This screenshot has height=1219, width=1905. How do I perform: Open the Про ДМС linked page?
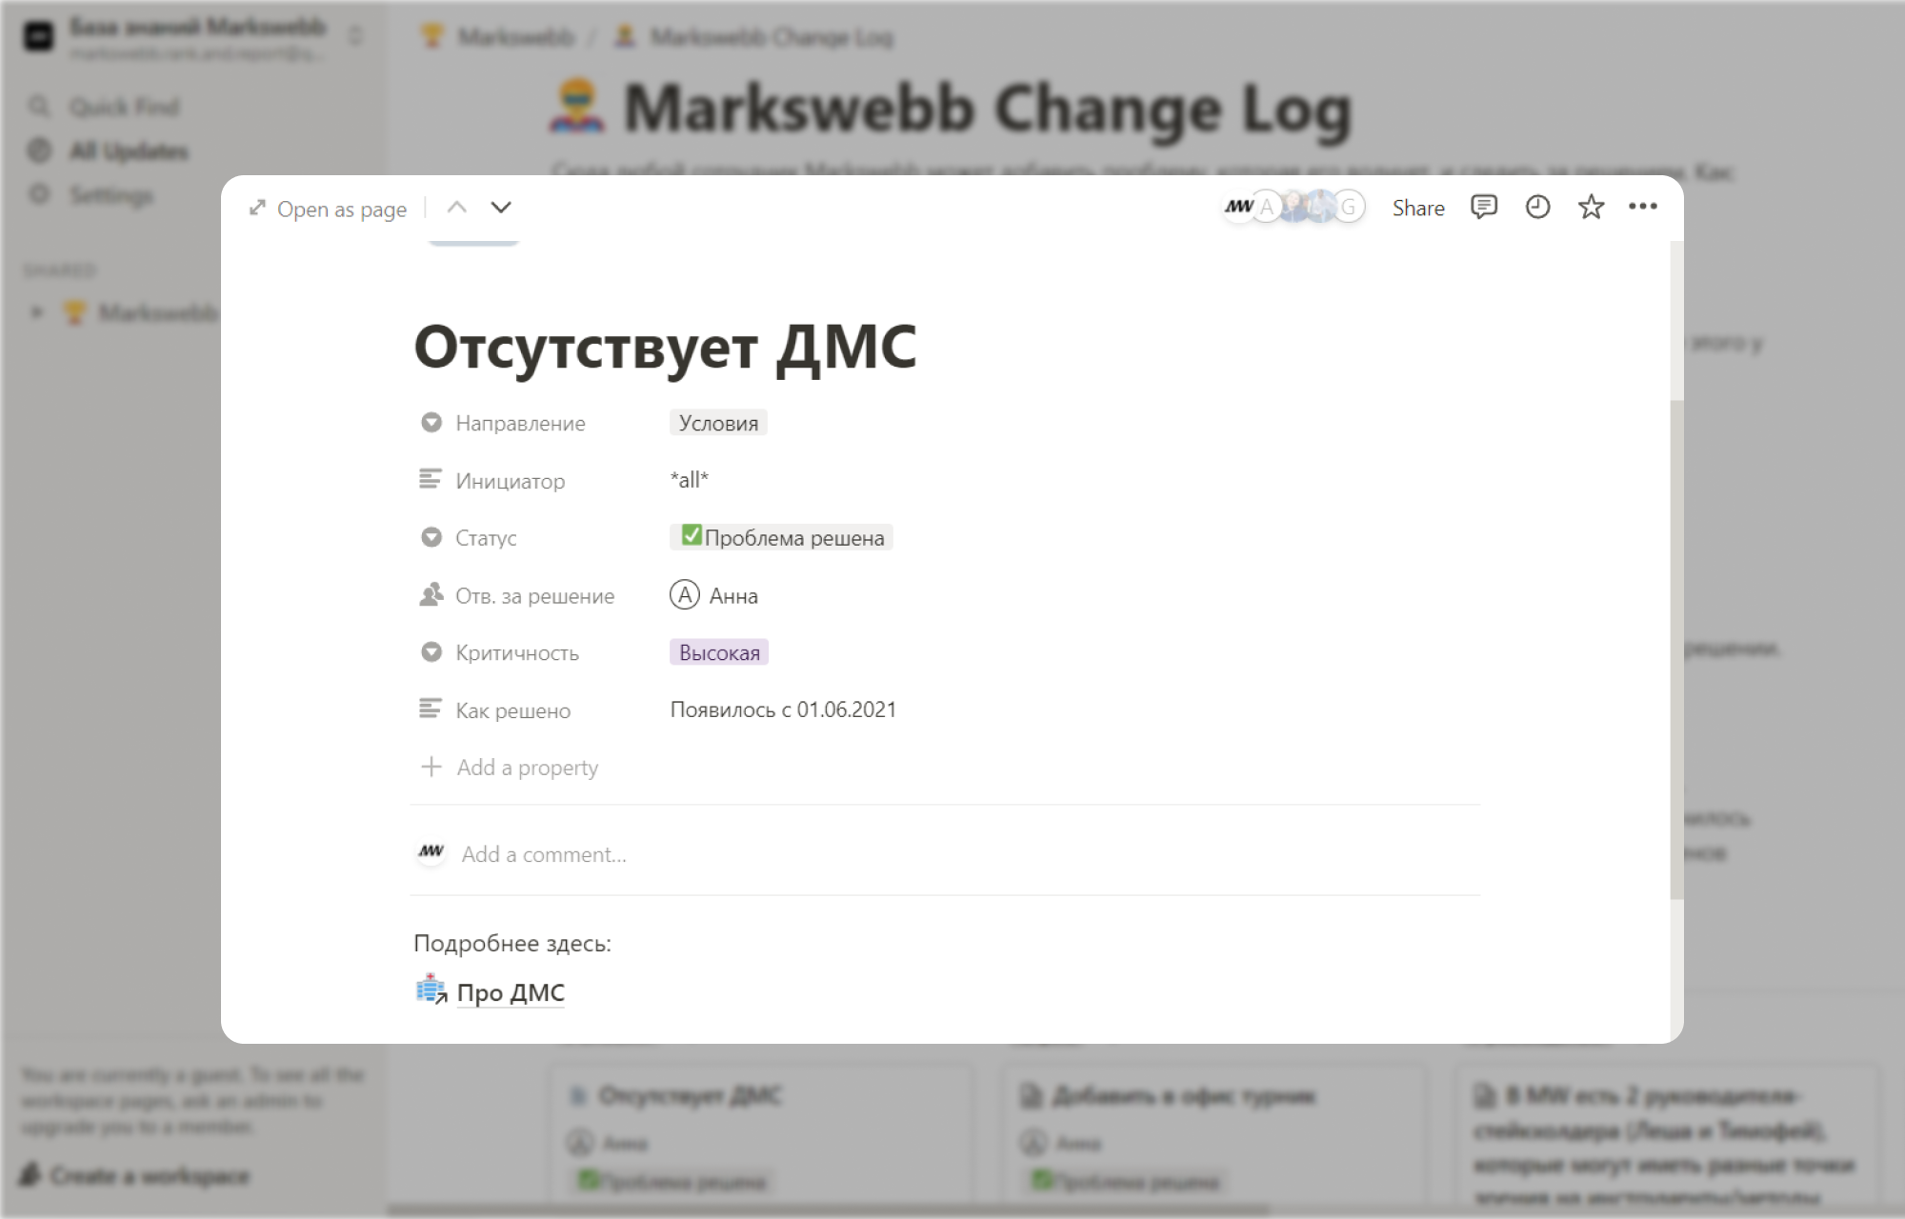coord(511,992)
